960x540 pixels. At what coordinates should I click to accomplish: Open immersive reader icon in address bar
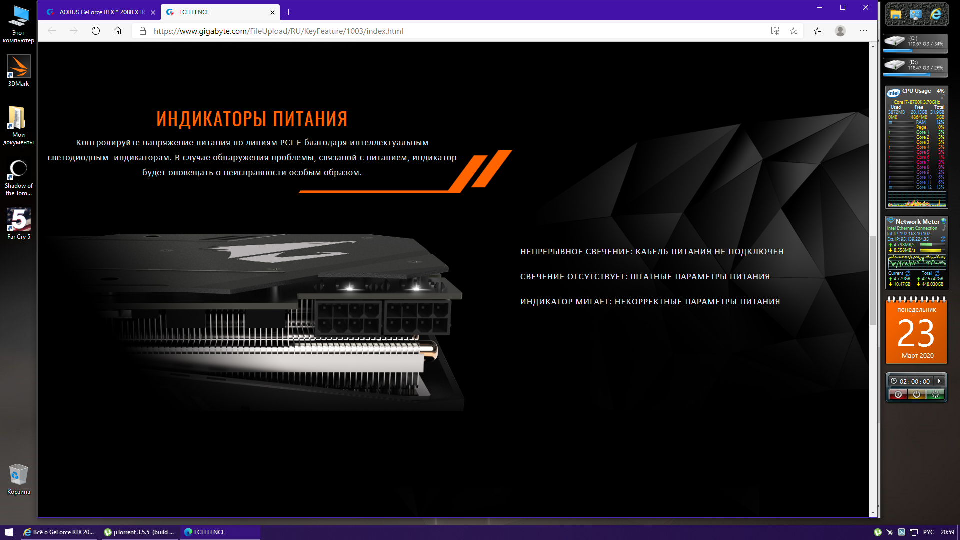point(775,31)
